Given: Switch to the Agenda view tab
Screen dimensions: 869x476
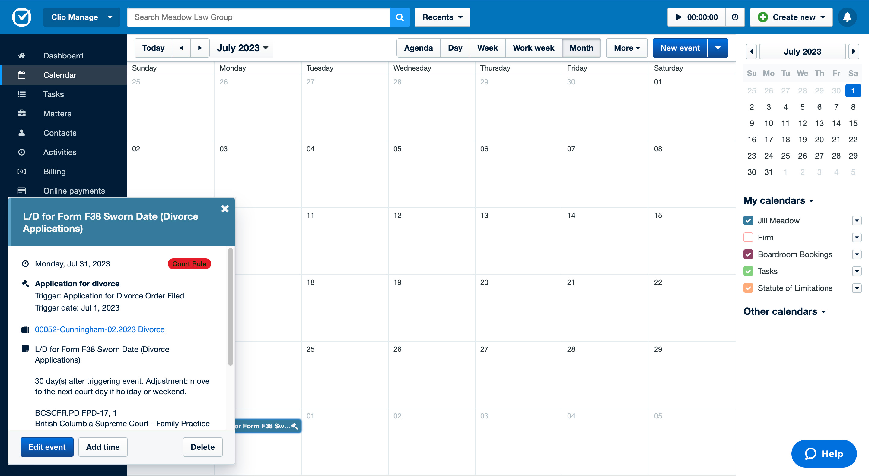Looking at the screenshot, I should [x=418, y=48].
